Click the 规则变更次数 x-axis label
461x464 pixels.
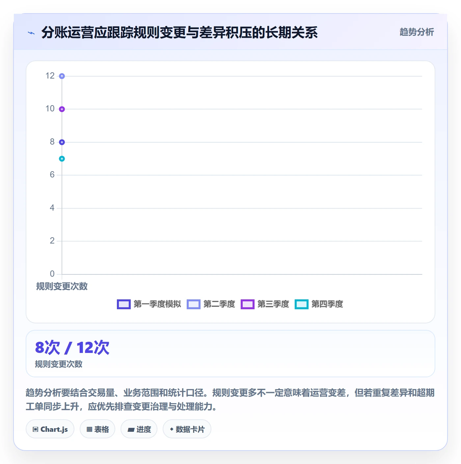[62, 286]
